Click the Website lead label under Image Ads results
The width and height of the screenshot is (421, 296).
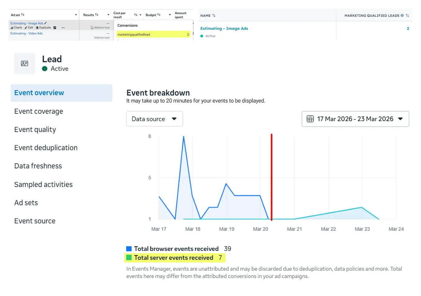102,28
